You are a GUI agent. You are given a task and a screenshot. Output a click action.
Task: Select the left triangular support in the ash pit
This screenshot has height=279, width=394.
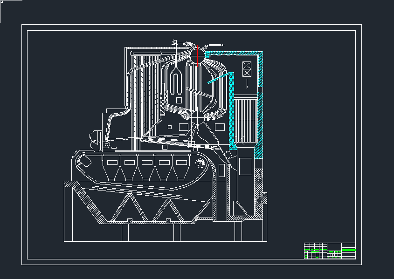point(130,210)
